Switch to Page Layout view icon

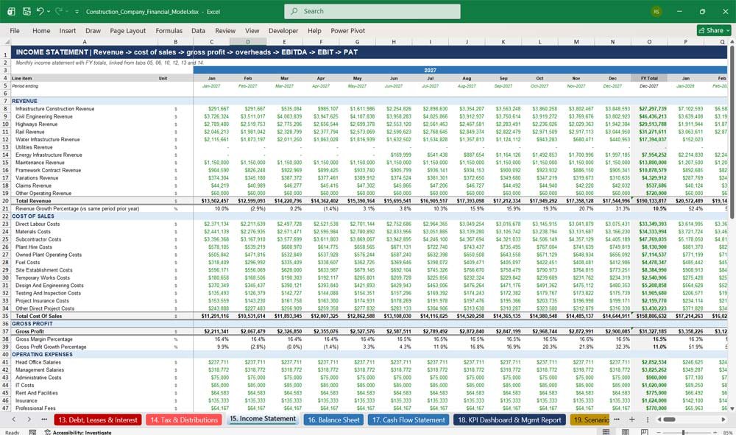[625, 432]
